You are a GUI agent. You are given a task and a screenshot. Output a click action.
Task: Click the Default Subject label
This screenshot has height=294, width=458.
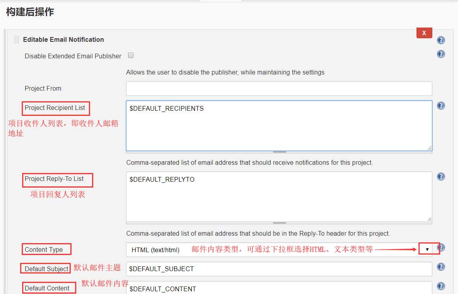[47, 269]
